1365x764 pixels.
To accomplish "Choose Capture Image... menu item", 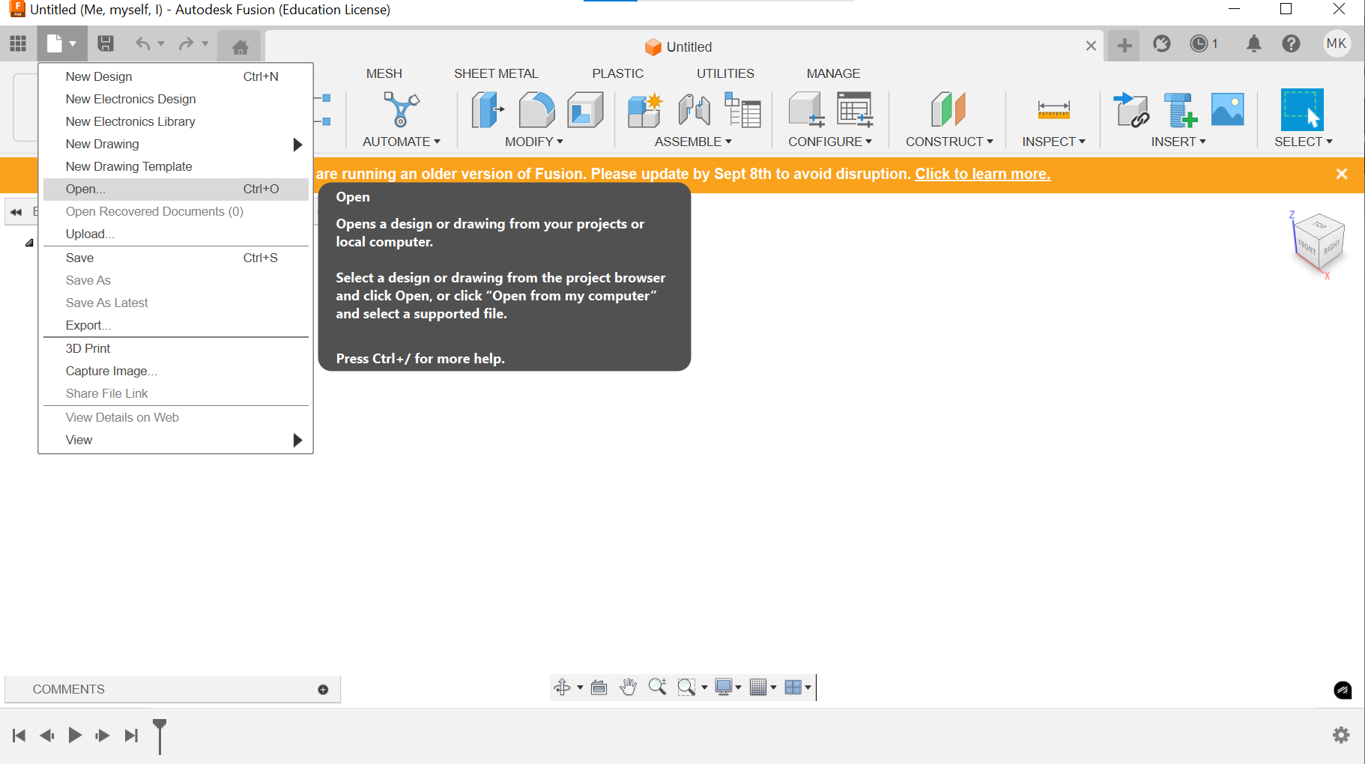I will point(176,371).
